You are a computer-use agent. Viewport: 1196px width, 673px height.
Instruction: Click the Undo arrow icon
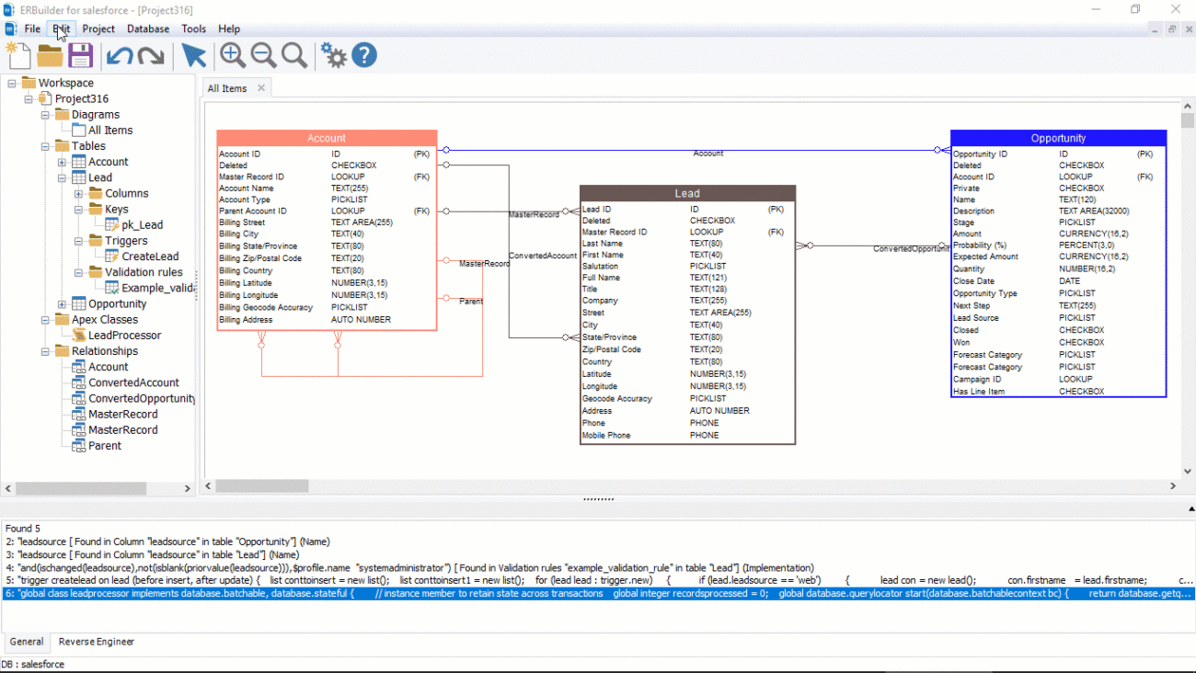(x=120, y=56)
